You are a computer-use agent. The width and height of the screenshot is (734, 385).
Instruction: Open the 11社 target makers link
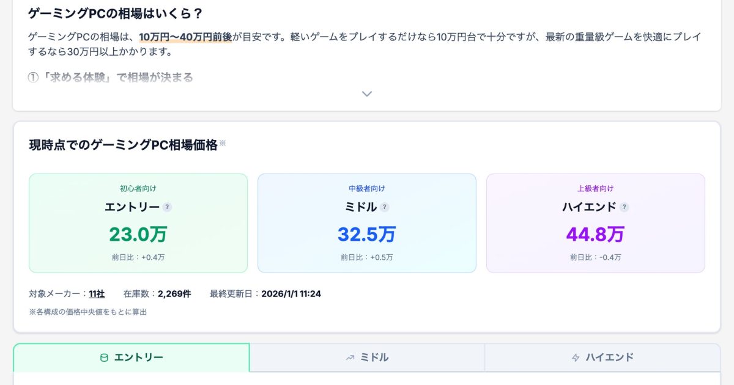[x=97, y=294]
